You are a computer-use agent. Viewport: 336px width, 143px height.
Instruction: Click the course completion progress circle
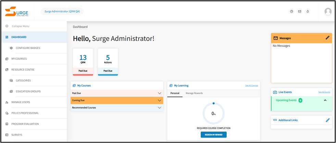click(x=213, y=113)
